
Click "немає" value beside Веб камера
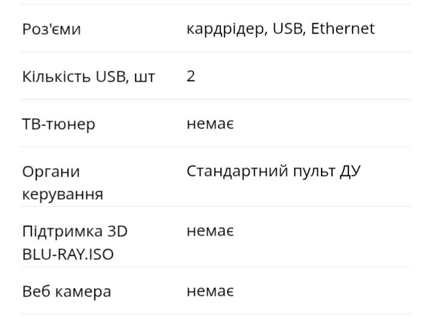(x=210, y=291)
